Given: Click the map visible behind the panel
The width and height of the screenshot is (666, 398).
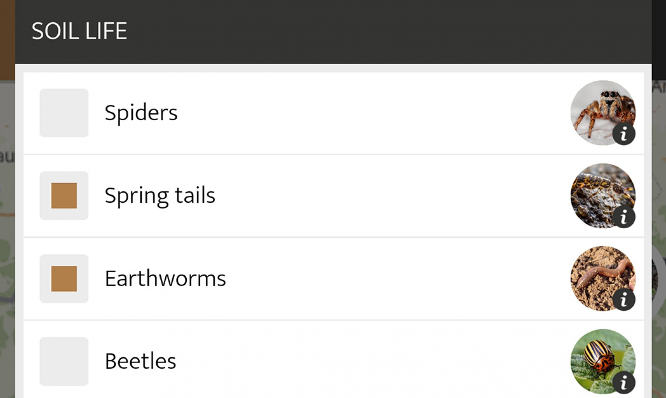Looking at the screenshot, I should pyautogui.click(x=7, y=244).
